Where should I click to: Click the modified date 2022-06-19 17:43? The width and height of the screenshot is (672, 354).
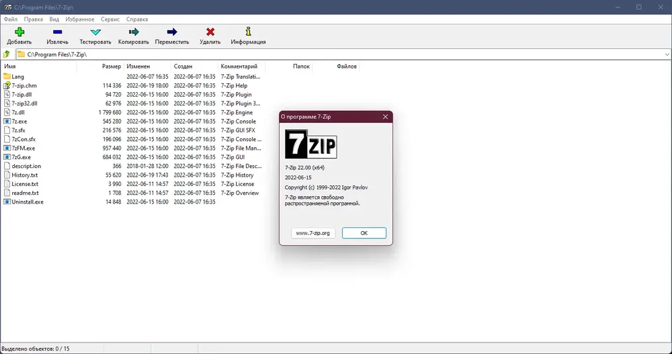pyautogui.click(x=147, y=175)
